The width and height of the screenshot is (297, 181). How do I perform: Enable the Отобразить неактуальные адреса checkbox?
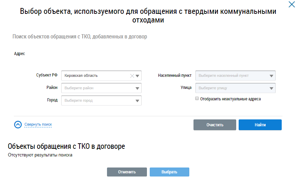point(197,99)
